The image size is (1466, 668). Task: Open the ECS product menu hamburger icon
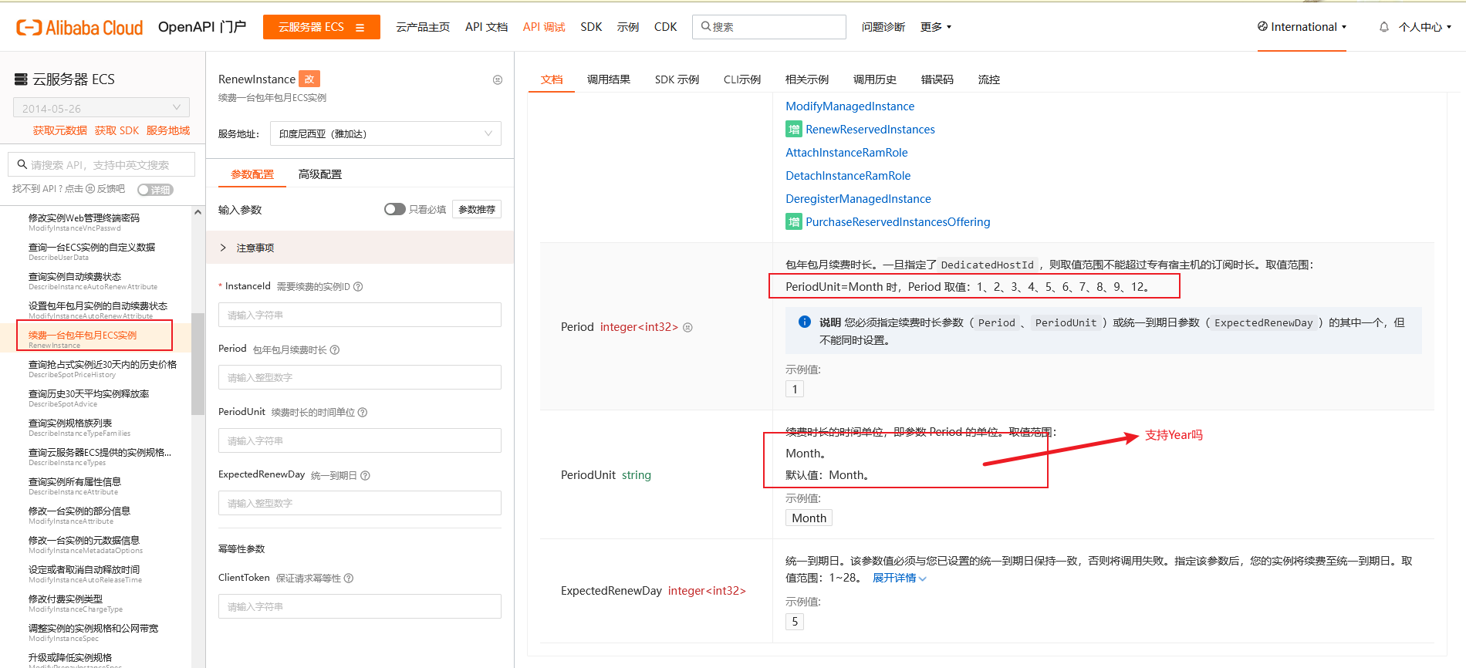[360, 28]
